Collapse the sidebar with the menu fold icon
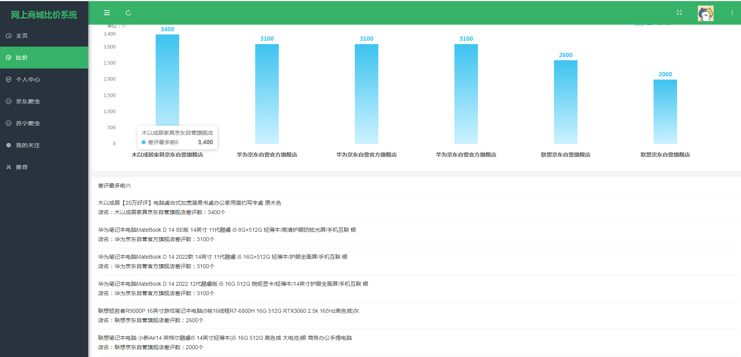Screen dimensions: 741x357 [x=107, y=13]
